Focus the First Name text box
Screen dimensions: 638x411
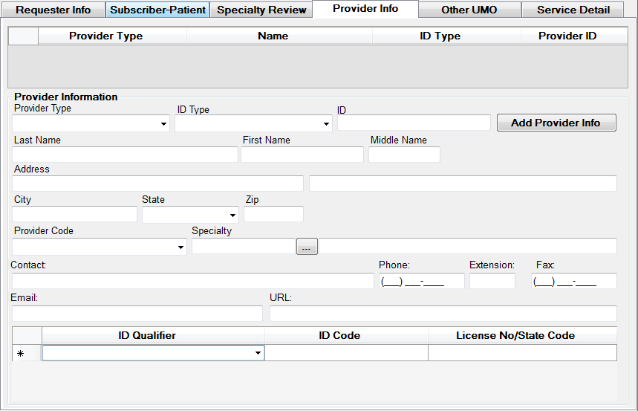[x=302, y=155]
